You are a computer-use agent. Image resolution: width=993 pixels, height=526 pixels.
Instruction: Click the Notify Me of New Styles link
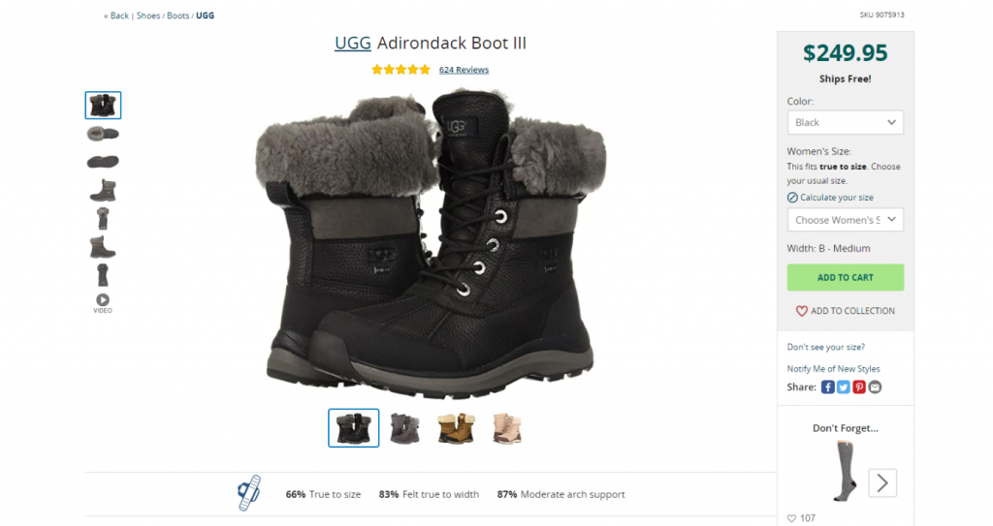coord(833,368)
